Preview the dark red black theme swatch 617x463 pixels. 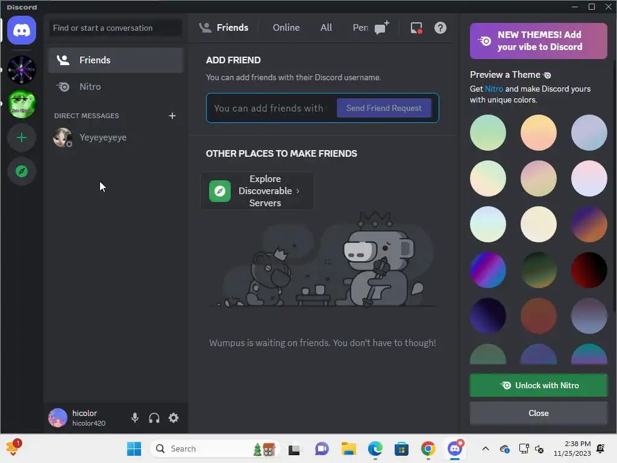pos(589,270)
